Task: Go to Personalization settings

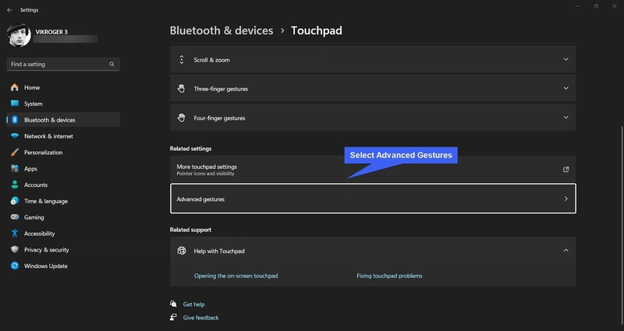Action: tap(43, 153)
